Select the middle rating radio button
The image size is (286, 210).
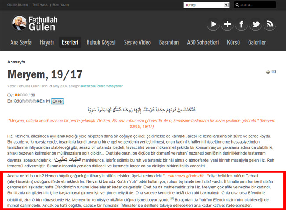[30, 101]
